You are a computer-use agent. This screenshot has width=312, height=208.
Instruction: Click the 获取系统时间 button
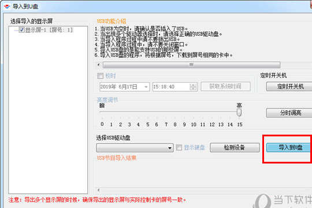(x=225, y=87)
